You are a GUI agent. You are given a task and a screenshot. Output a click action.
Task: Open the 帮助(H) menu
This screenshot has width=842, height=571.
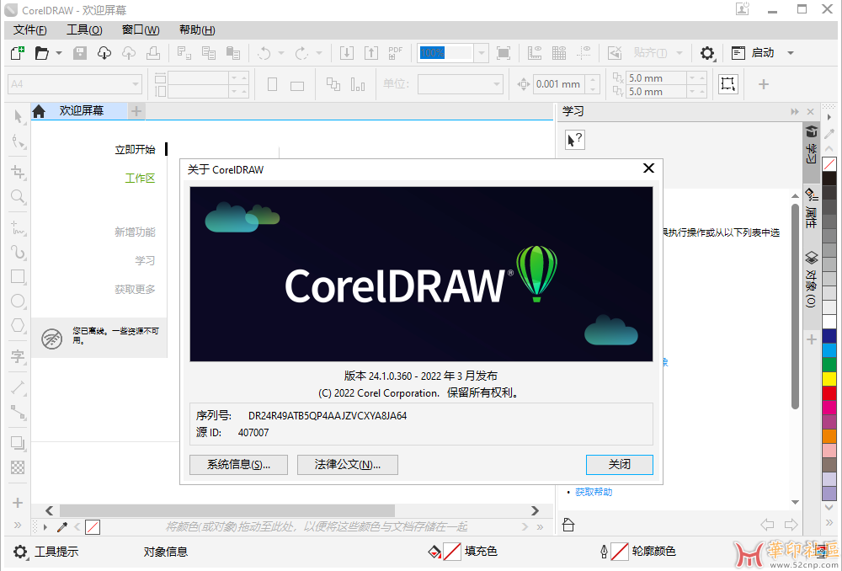(x=197, y=30)
